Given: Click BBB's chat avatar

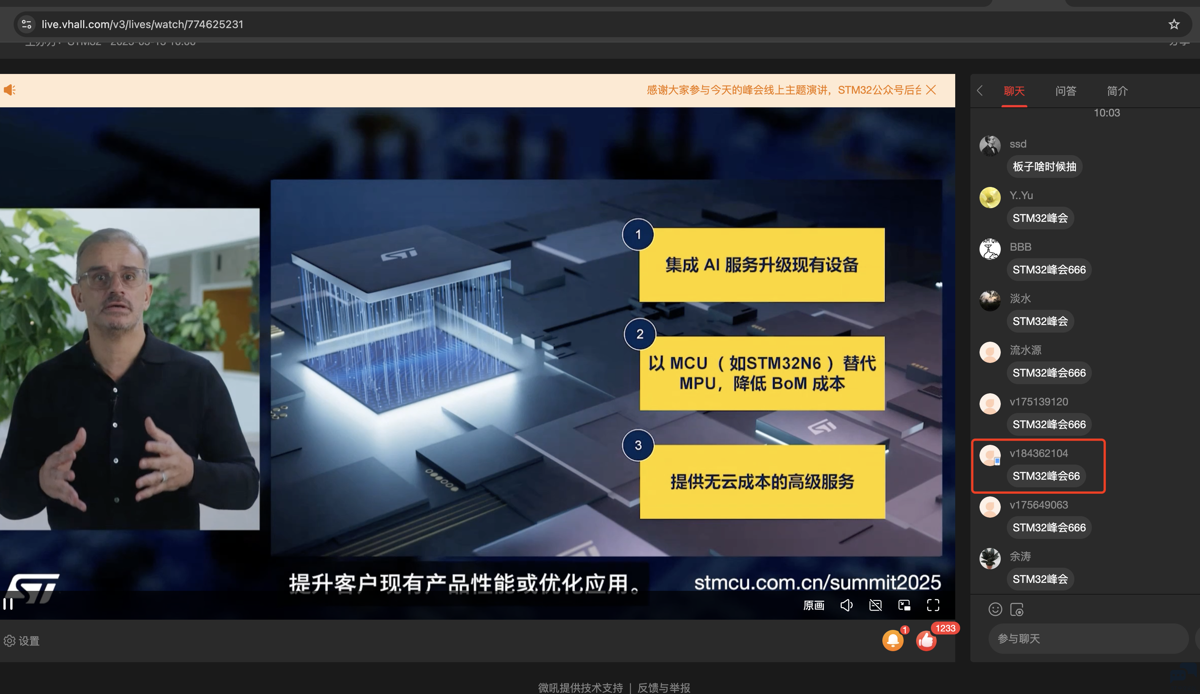Looking at the screenshot, I should tap(990, 248).
